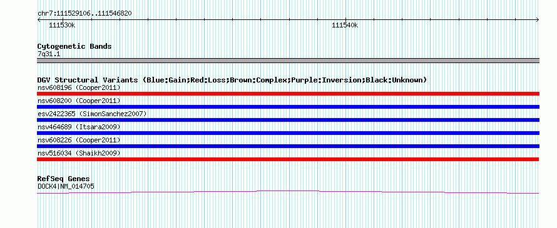The width and height of the screenshot is (557, 228).
Task: Select the blue nsv608226 gain bar
Action: 288,146
